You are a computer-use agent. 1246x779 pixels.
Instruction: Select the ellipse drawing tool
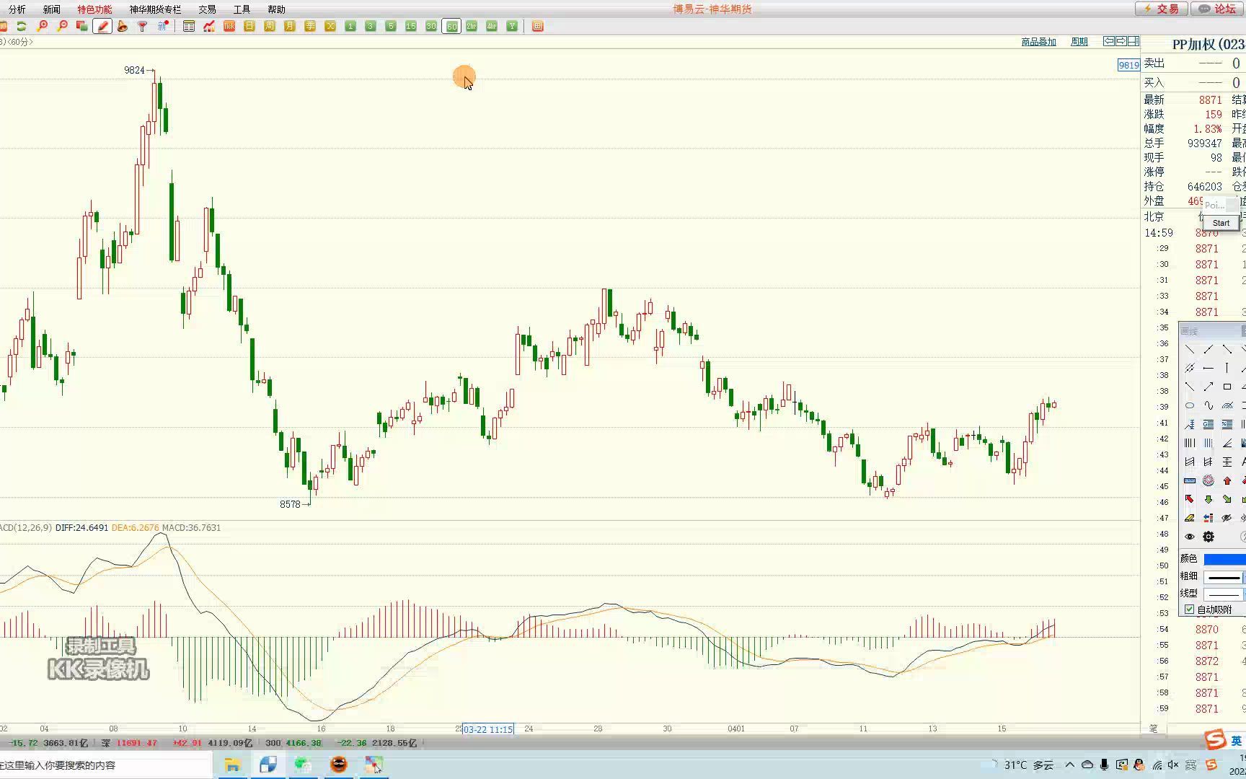coord(1190,405)
